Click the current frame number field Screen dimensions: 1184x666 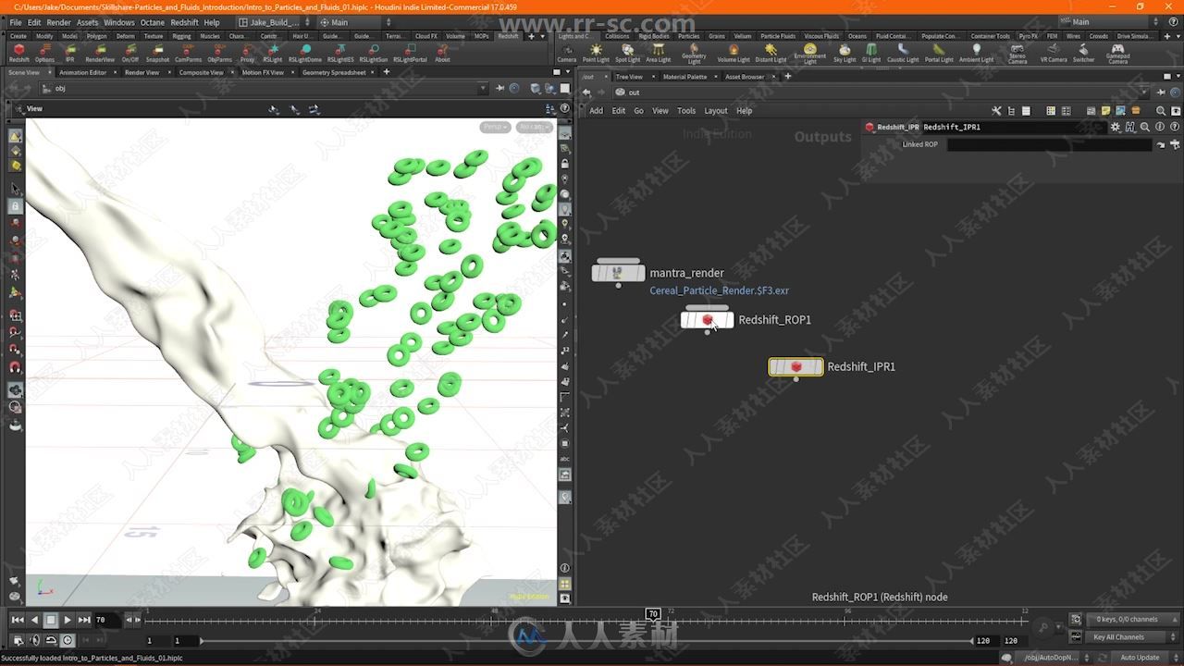107,620
